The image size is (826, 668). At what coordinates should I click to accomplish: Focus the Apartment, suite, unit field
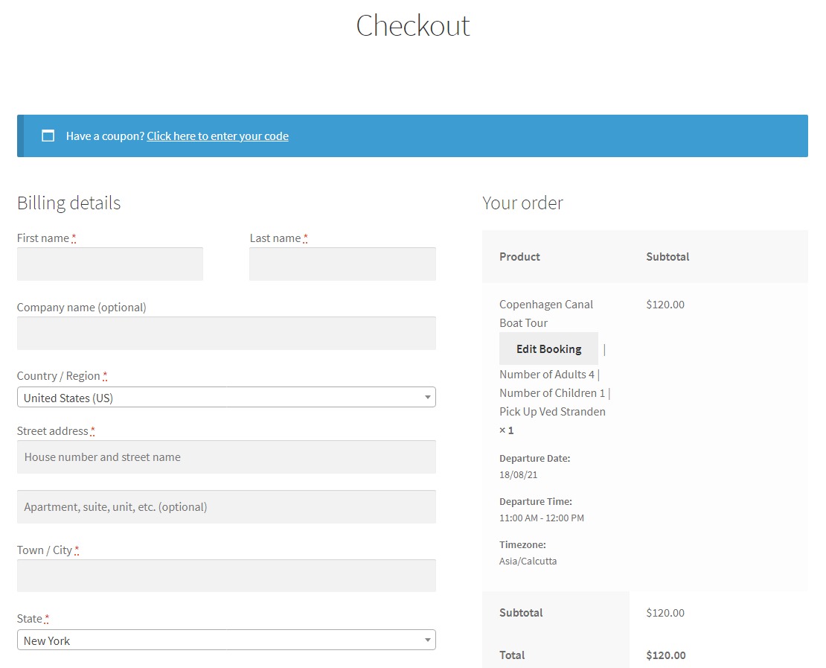click(x=226, y=507)
